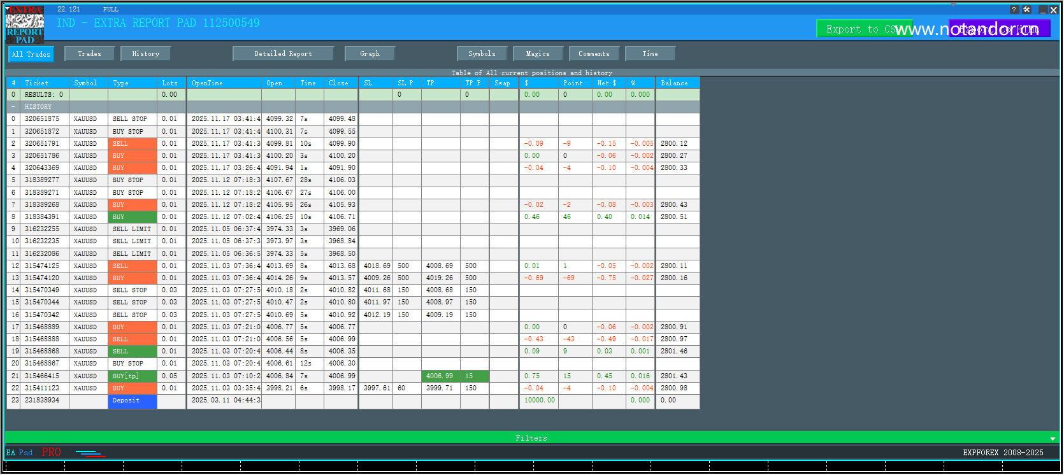Click red PRO label
Image resolution: width=1064 pixels, height=475 pixels.
(x=52, y=452)
